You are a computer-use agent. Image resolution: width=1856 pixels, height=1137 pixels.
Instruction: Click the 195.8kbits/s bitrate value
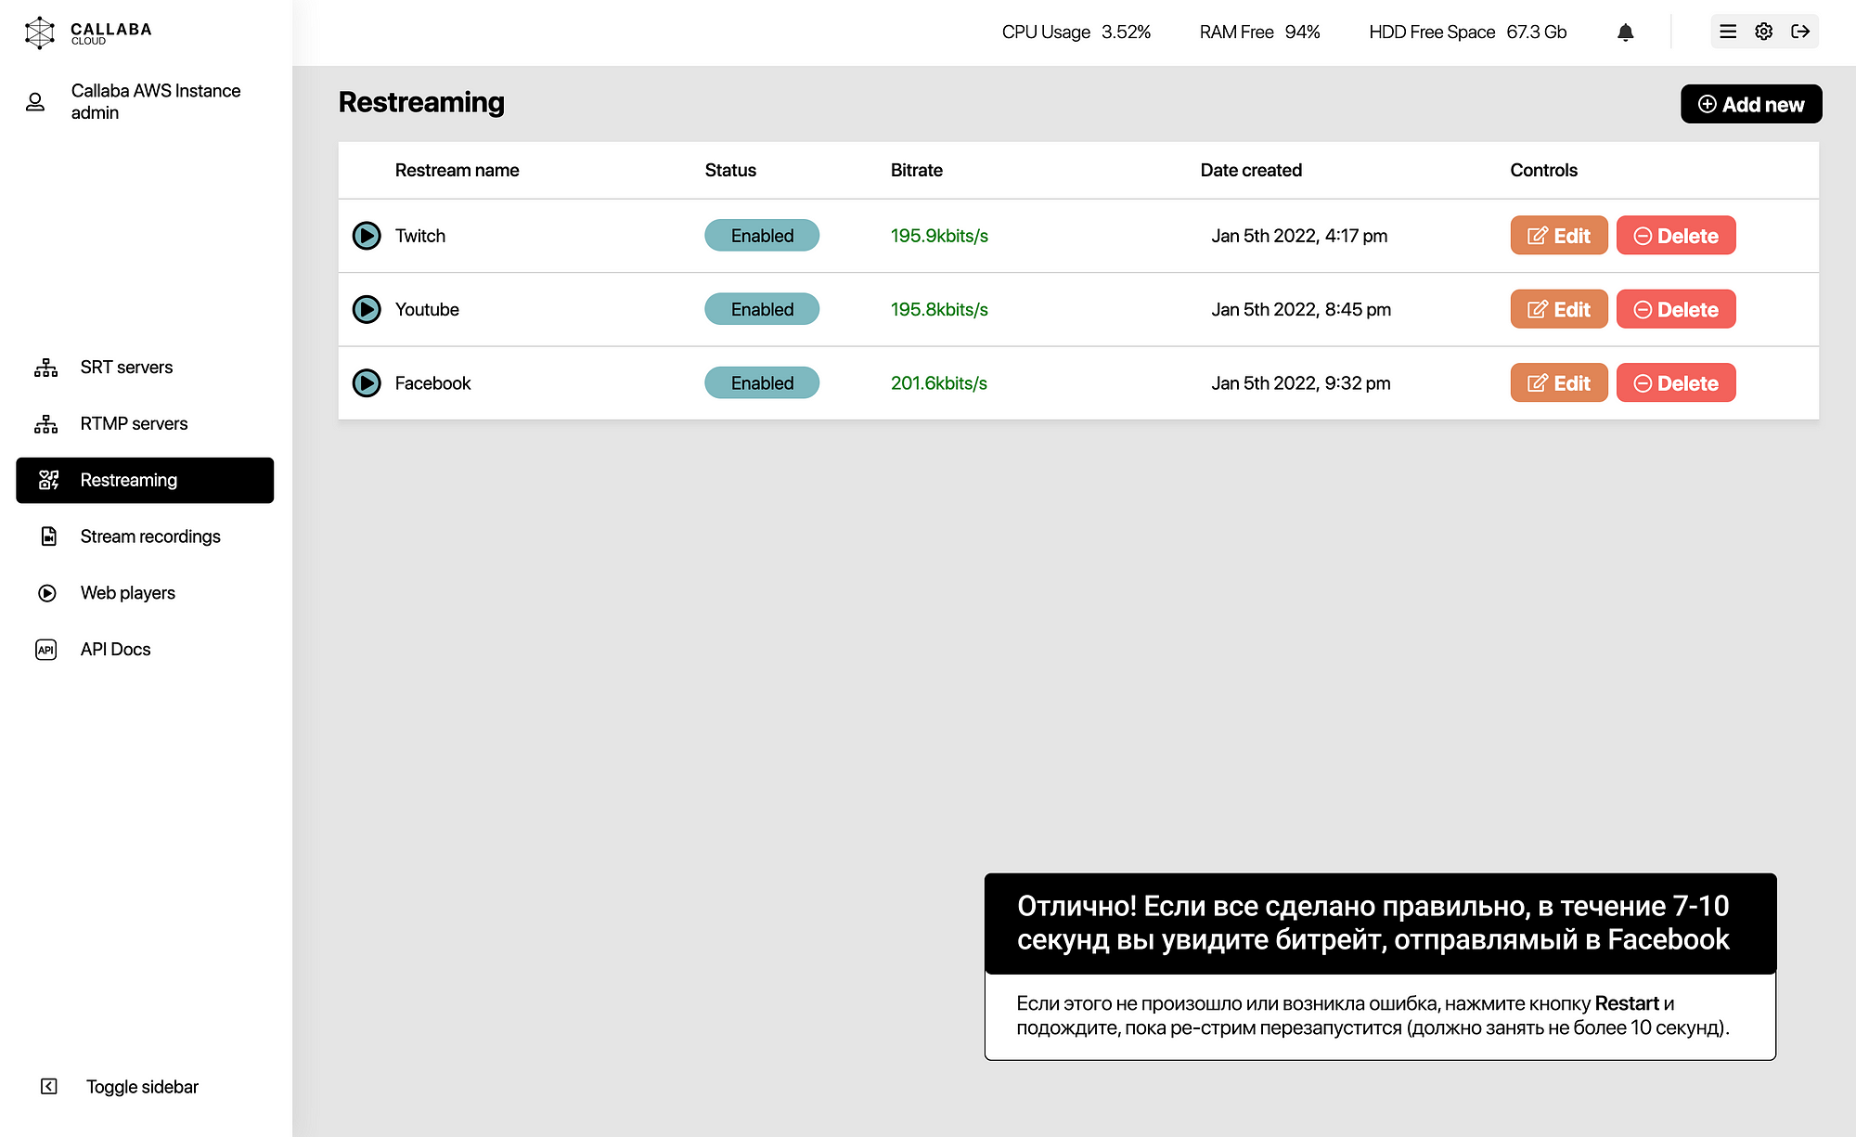coord(939,309)
